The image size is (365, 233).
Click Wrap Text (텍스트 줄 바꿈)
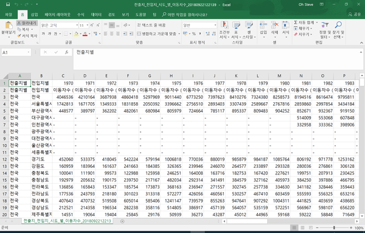tap(151, 25)
